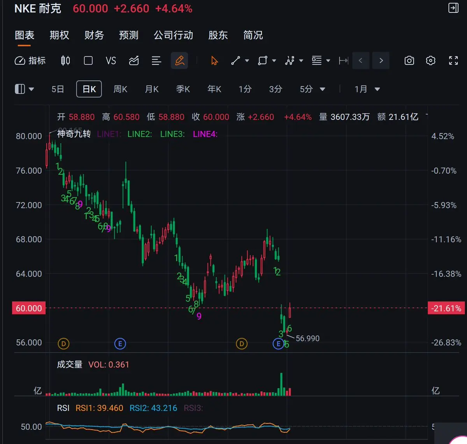Select the trend line drawing tool
The width and height of the screenshot is (467, 444).
point(236,61)
